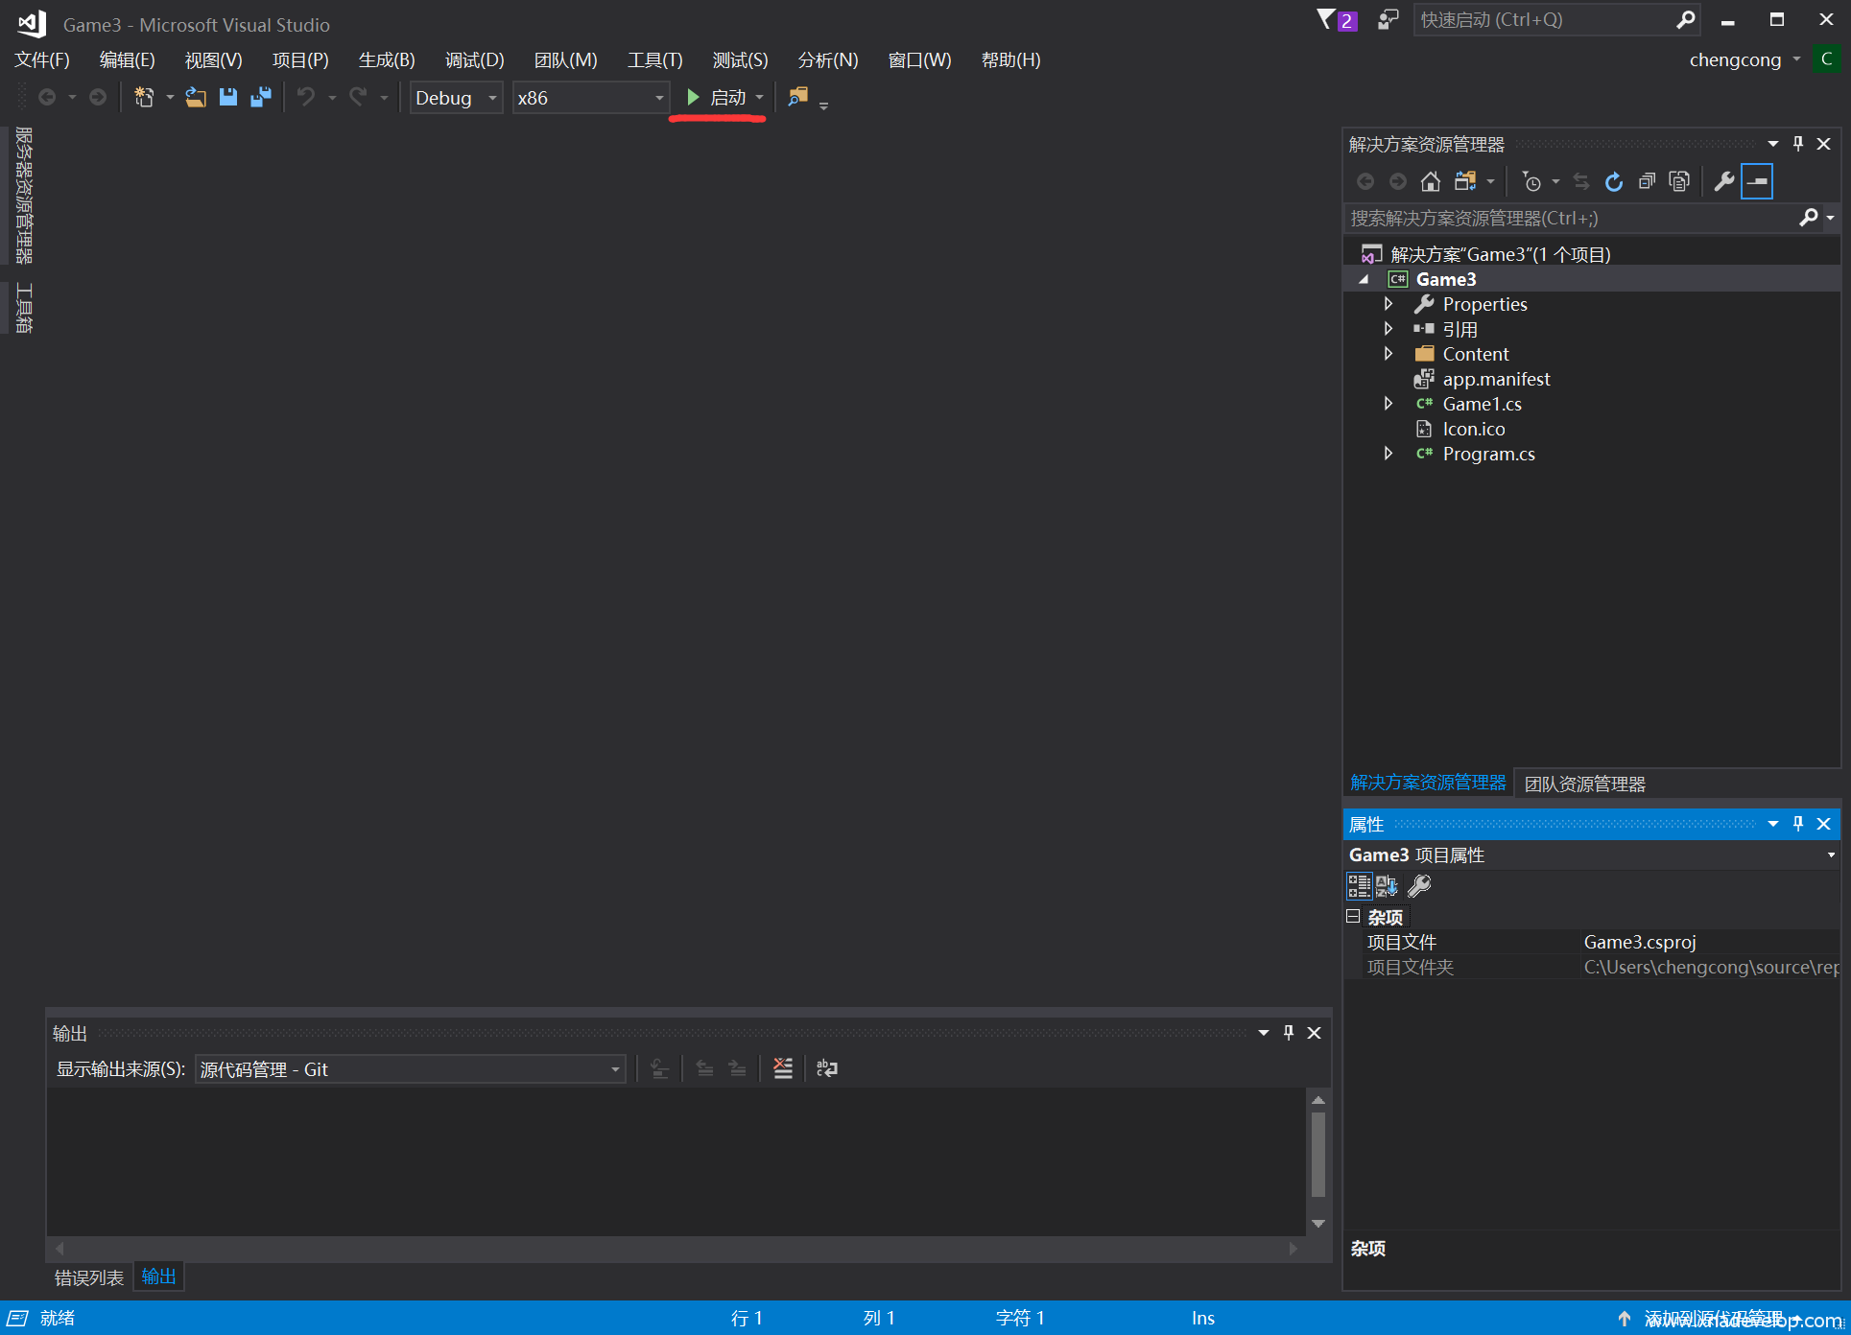Screen dimensions: 1851x1335
Task: Open the Debug configuration dropdown
Action: 456,98
